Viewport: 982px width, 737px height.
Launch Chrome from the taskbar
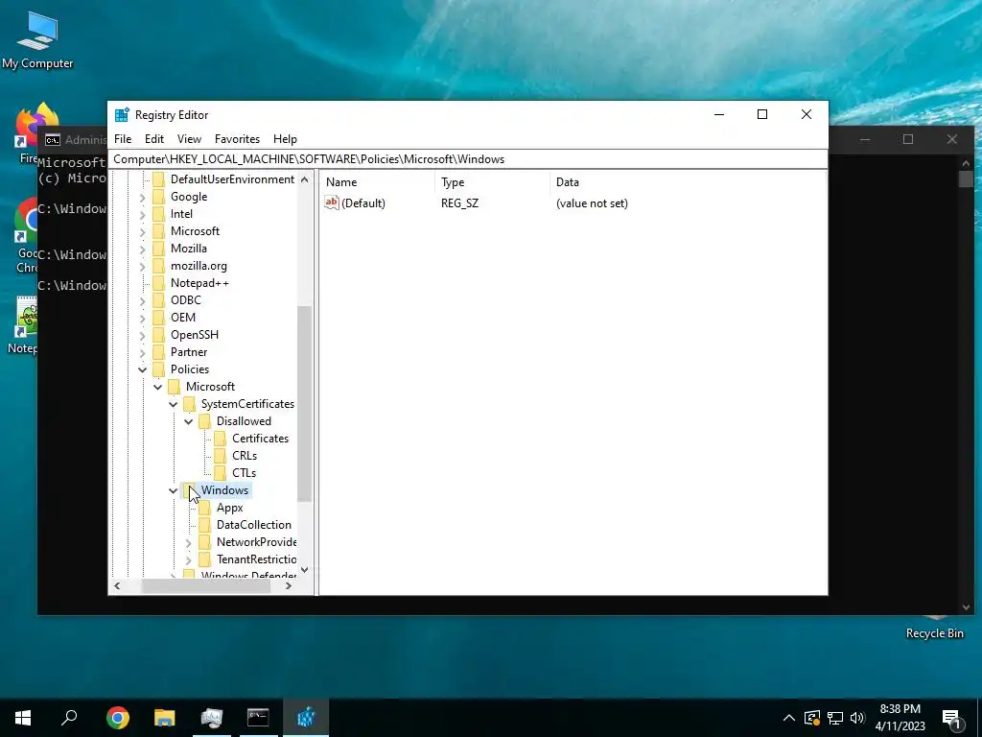tap(118, 718)
